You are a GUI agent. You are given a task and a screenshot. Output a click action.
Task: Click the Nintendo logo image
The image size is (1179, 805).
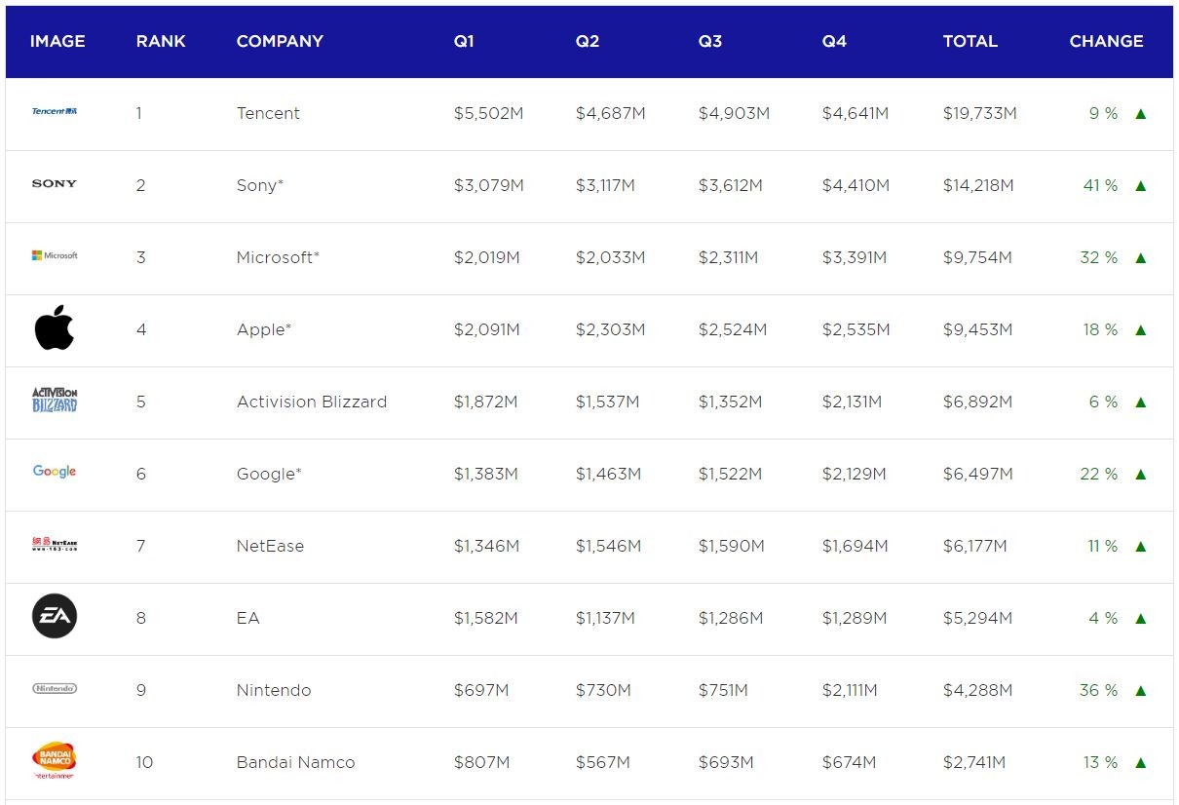pos(55,689)
